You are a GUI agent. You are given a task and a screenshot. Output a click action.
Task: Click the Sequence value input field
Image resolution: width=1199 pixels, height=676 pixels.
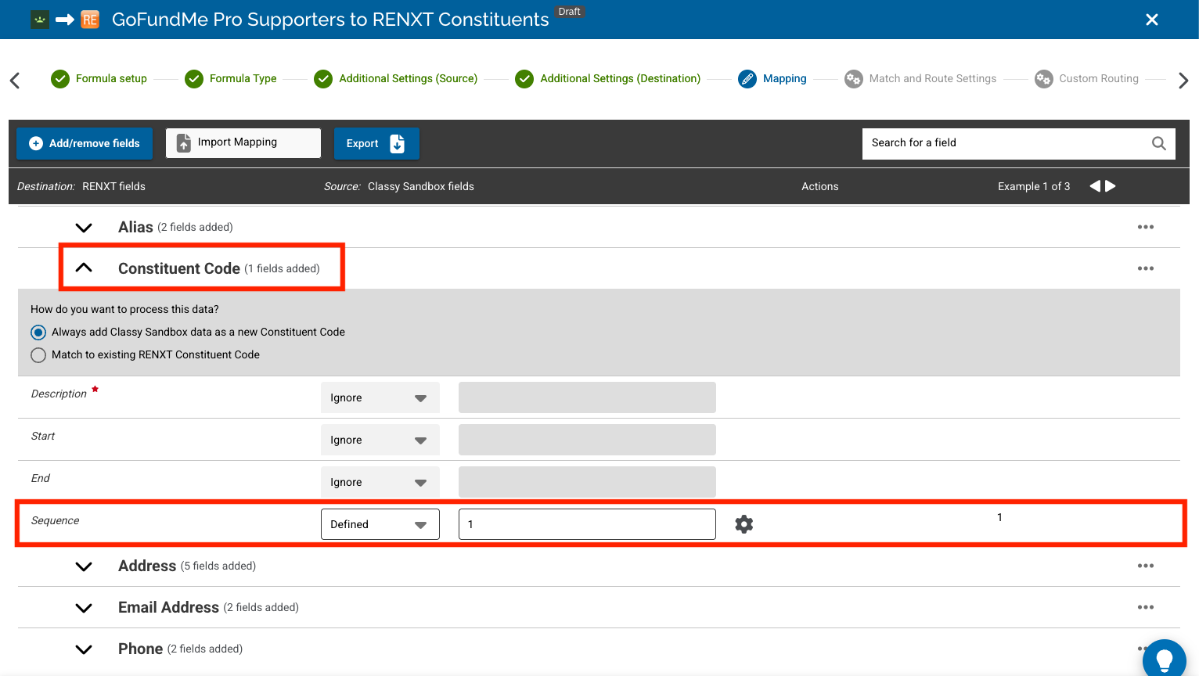pos(587,524)
